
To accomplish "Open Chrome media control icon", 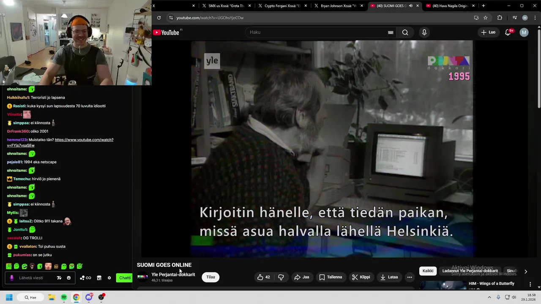I will [514, 18].
